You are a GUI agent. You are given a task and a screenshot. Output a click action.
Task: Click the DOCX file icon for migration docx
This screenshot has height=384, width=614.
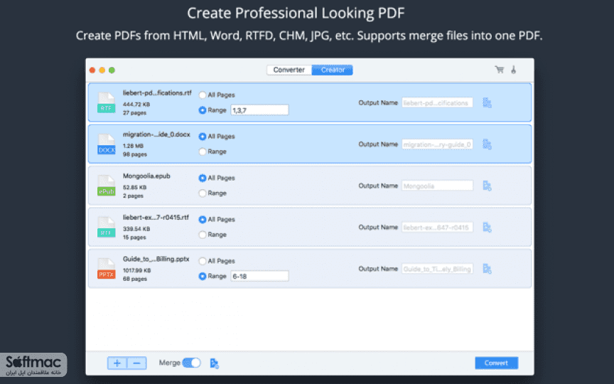[106, 144]
